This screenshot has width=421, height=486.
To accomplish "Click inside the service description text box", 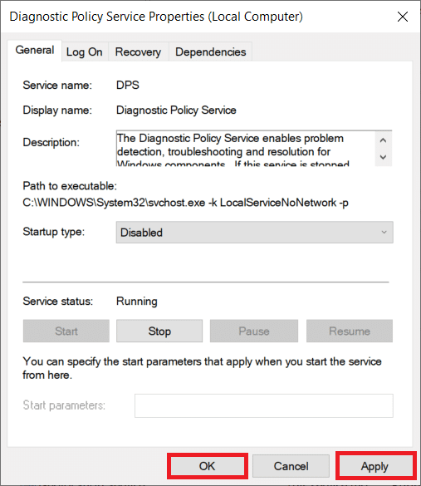I will (x=245, y=149).
